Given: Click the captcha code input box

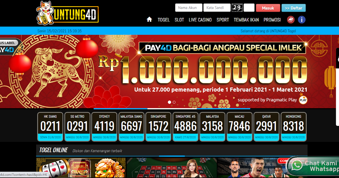Looking at the screenshot, I should pyautogui.click(x=249, y=8).
